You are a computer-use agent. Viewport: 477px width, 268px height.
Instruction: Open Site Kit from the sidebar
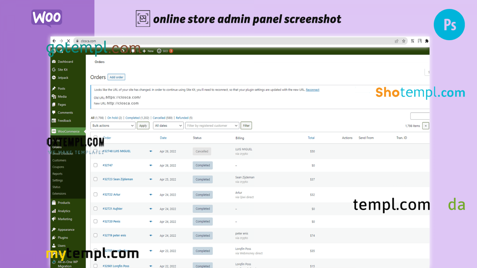(54, 70)
